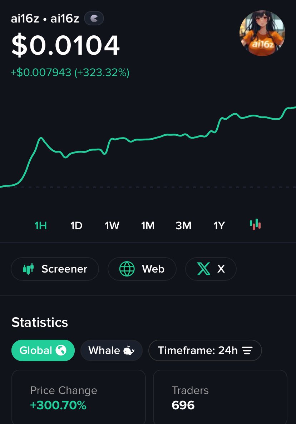Screen dimensions: 296x424
Task: Tap the Price Change +300.70% card
Action: [x=78, y=397]
